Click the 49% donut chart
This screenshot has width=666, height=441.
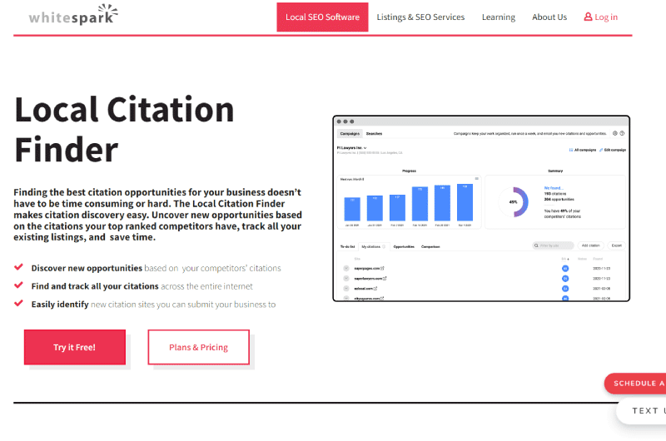click(x=514, y=202)
